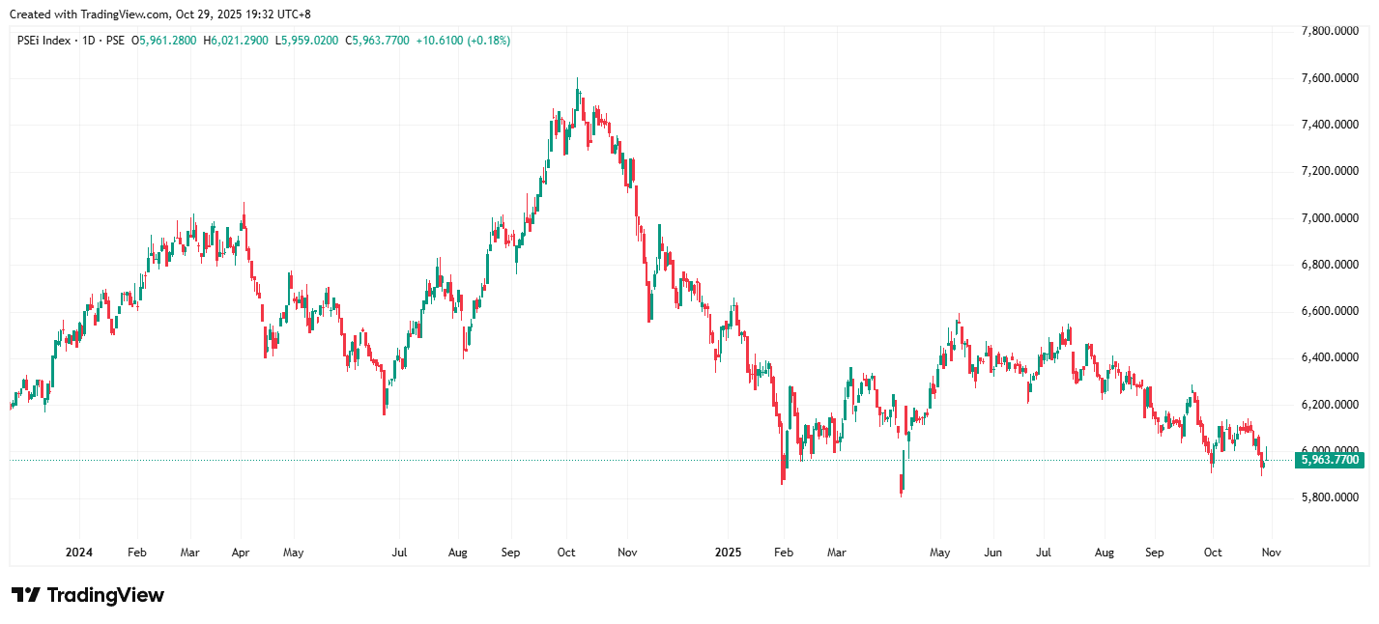1379x624 pixels.
Task: Click the open value O5,961.2800
Action: (164, 41)
